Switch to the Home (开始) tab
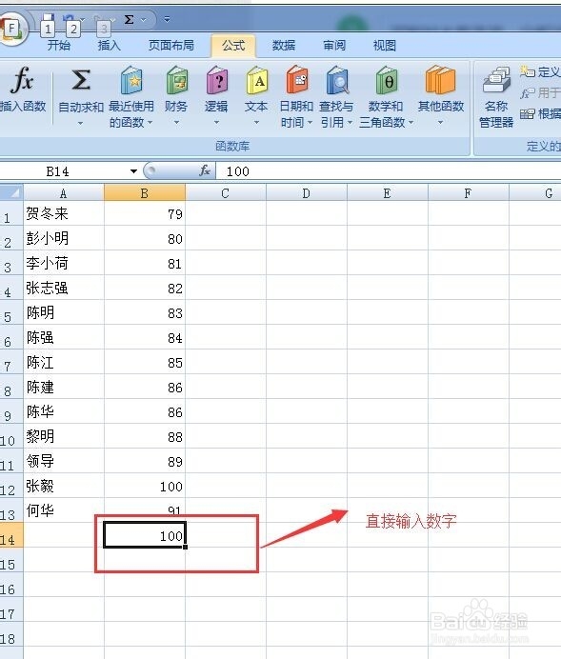 [59, 45]
